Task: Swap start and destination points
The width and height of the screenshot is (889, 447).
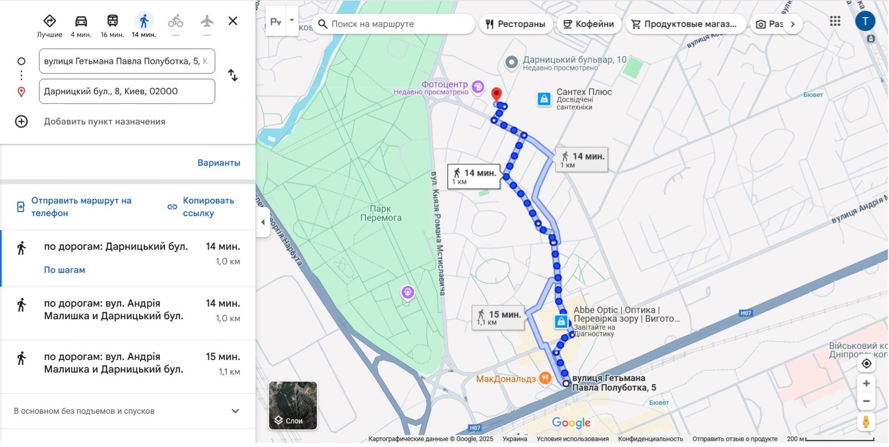Action: [233, 76]
